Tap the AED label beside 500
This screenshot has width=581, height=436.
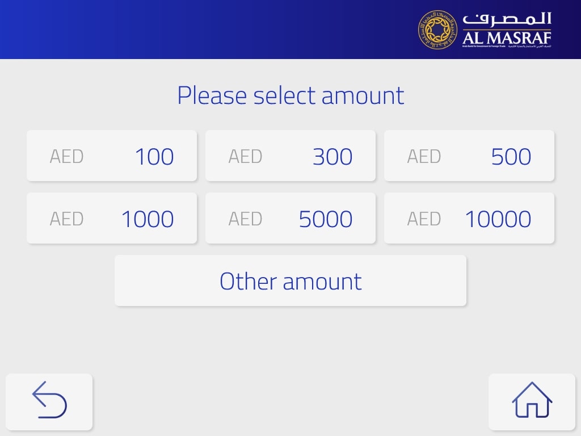[x=424, y=156]
